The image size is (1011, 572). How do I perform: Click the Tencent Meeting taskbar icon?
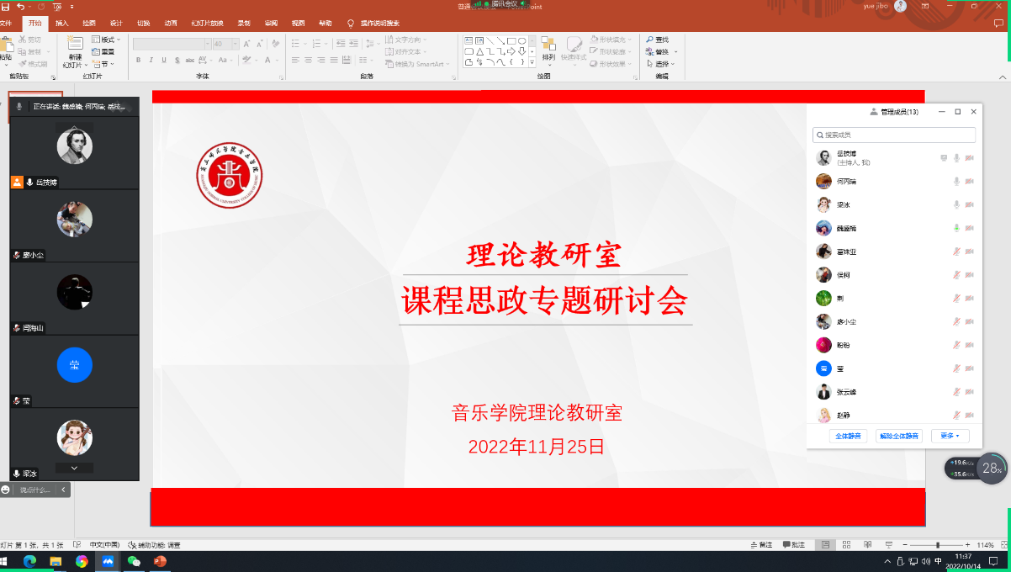tap(108, 561)
